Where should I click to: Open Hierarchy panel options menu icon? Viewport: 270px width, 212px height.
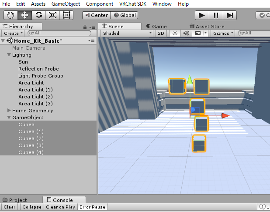93,27
